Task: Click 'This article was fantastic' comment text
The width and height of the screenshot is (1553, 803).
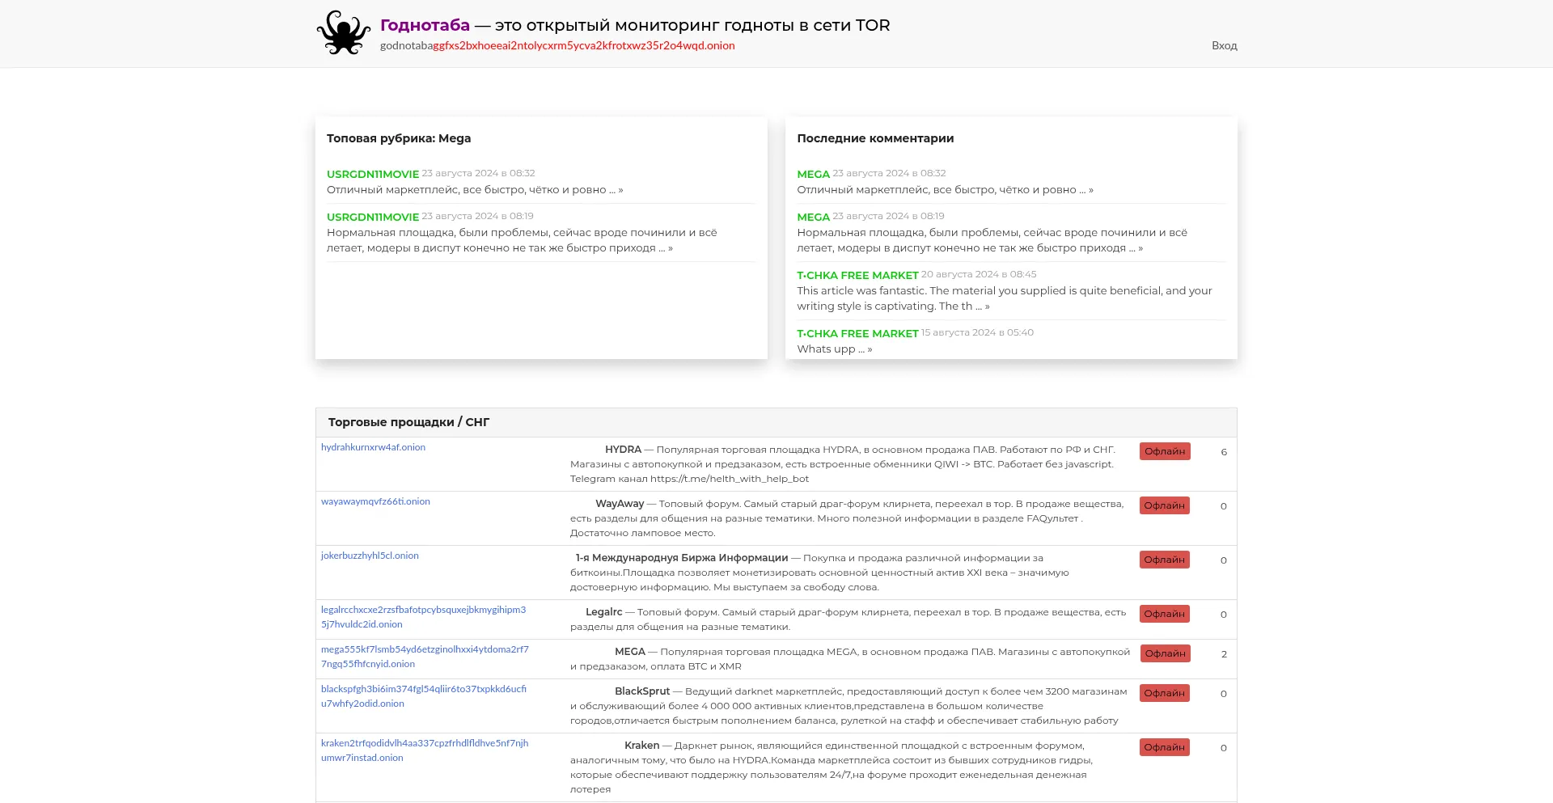Action: coord(1005,298)
